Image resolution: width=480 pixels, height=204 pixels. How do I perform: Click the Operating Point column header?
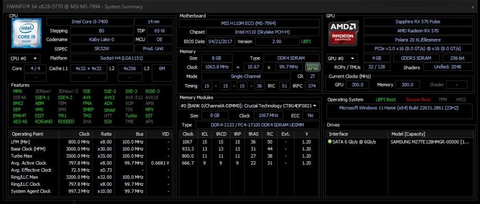coord(34,134)
